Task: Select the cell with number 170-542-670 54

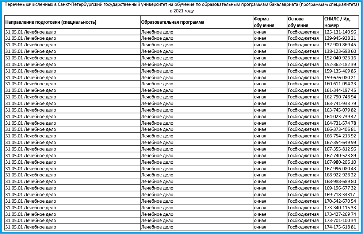Action: (341, 201)
